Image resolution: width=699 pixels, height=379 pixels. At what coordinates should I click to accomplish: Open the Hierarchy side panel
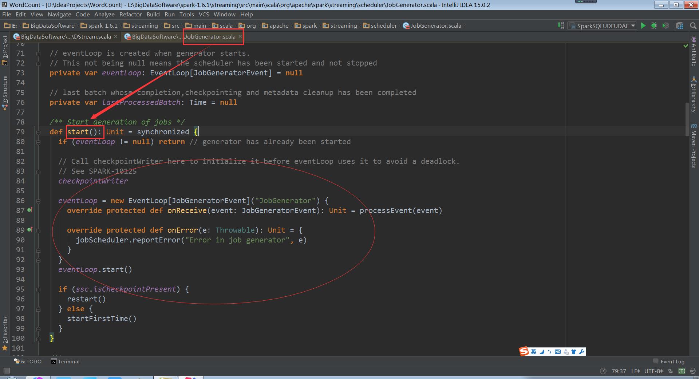point(694,94)
